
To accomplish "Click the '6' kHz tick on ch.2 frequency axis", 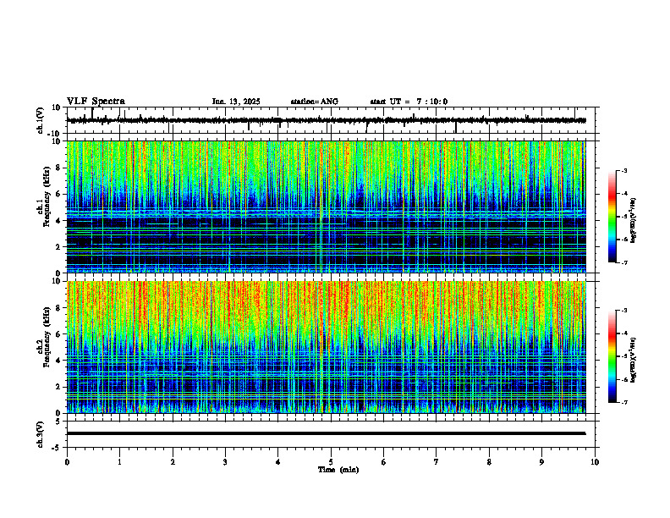I will point(59,334).
